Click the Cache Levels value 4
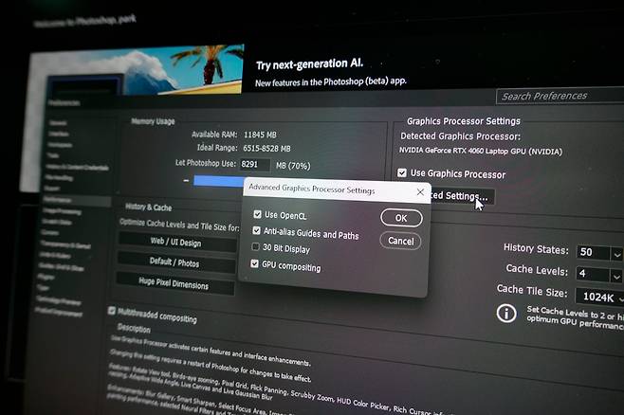Image resolution: width=624 pixels, height=415 pixels. coord(592,274)
